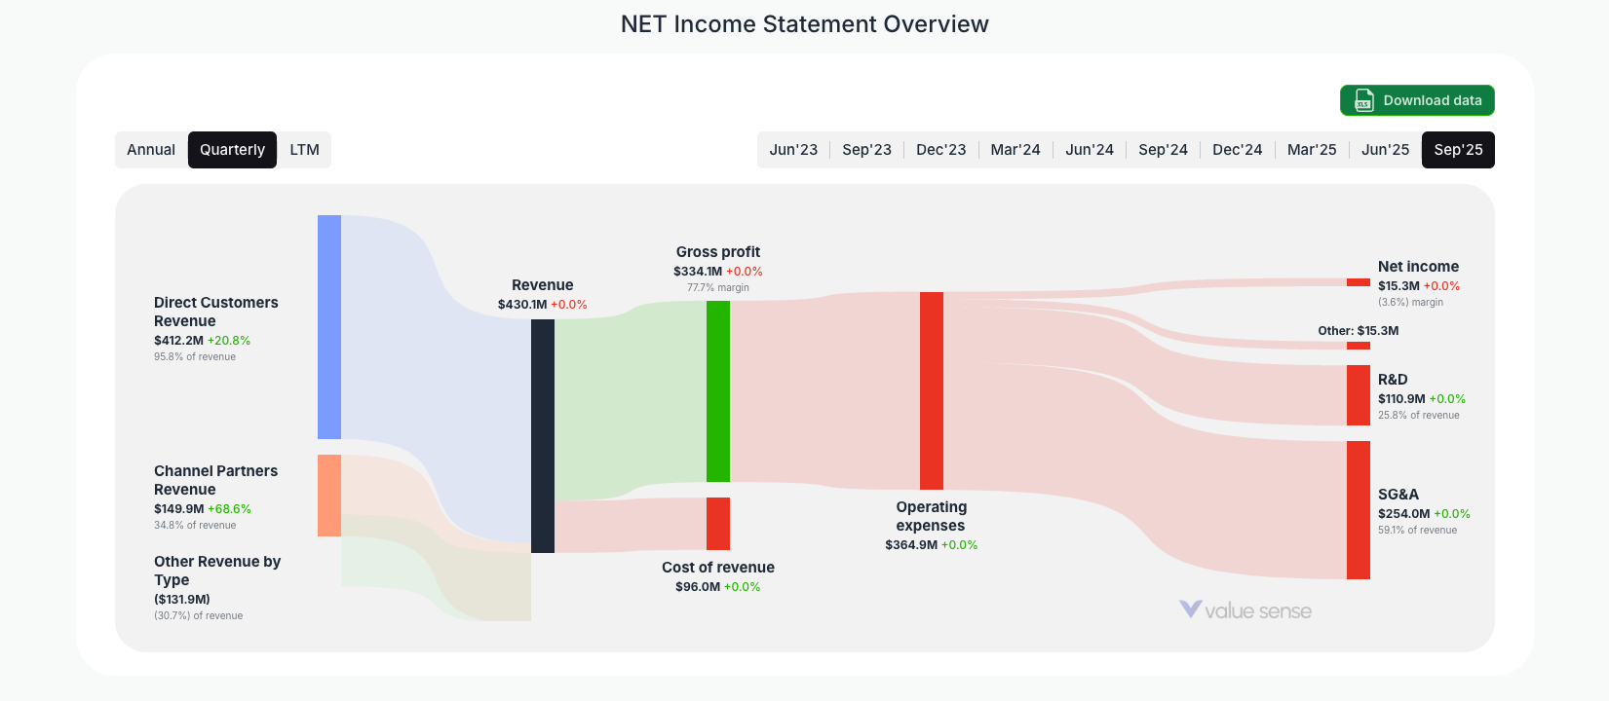Select the Jun'23 quarter
The width and height of the screenshot is (1609, 701).
(x=793, y=149)
